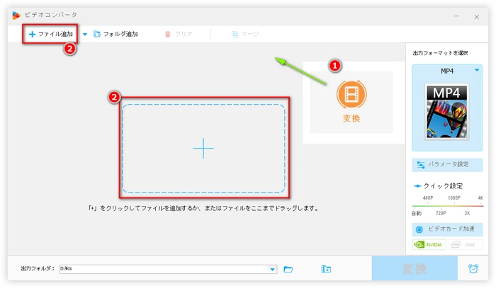Select the MP4 format thumbnail image
This screenshot has width=496, height=288.
click(448, 111)
